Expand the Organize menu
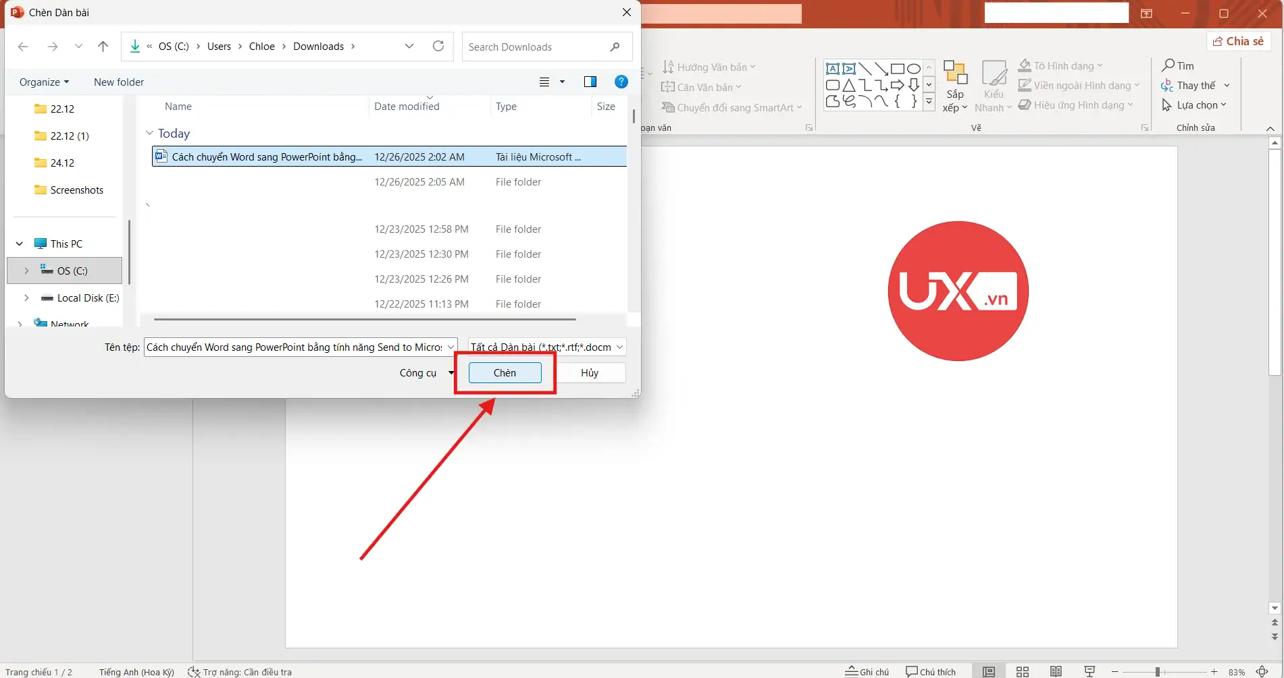Viewport: 1284px width, 678px height. (44, 82)
